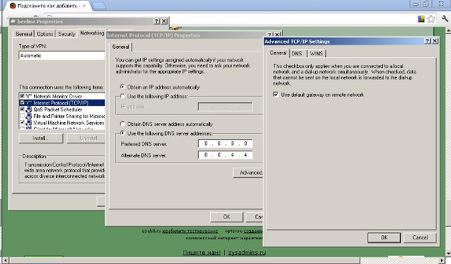Check File and Printer Sharing checkbox
The image size is (451, 264).
(x=22, y=116)
